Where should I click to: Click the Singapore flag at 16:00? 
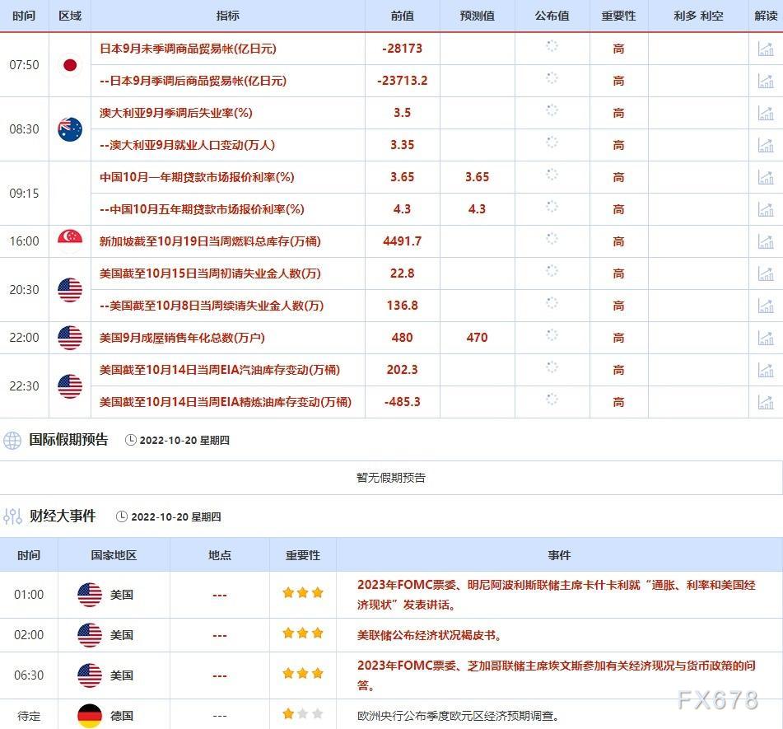coord(70,241)
